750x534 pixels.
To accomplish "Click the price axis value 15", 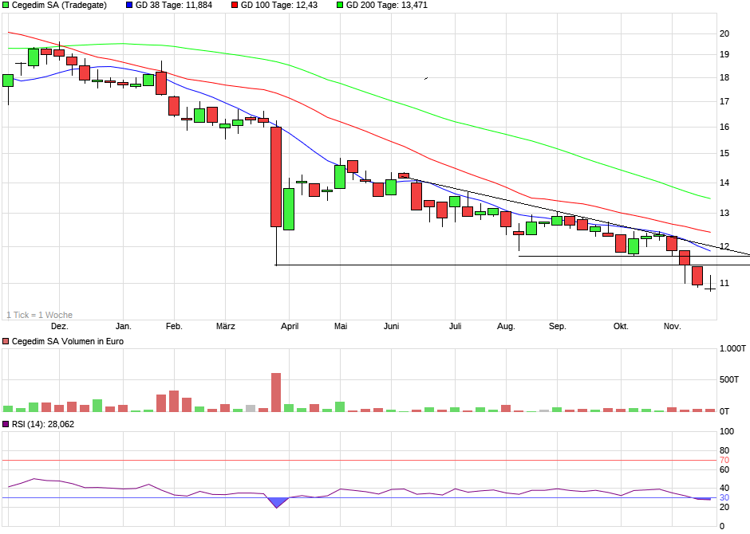I will click(x=724, y=153).
